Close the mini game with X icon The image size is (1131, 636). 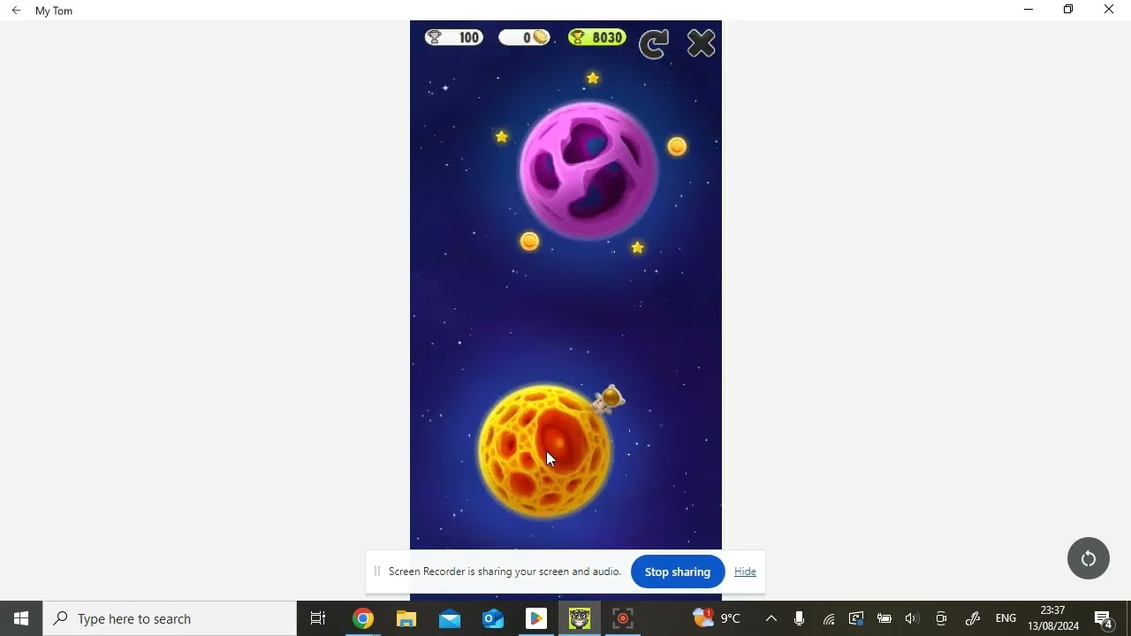[x=701, y=43]
